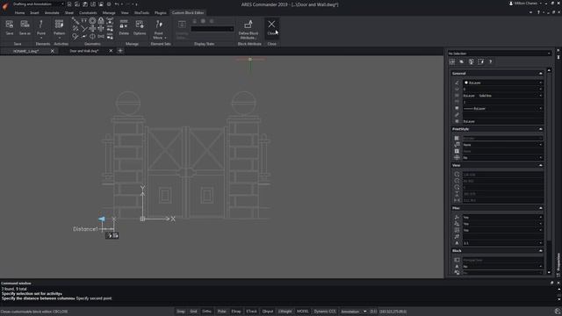562x316 pixels.
Task: Toggle ESnap in status bar
Action: (236, 312)
